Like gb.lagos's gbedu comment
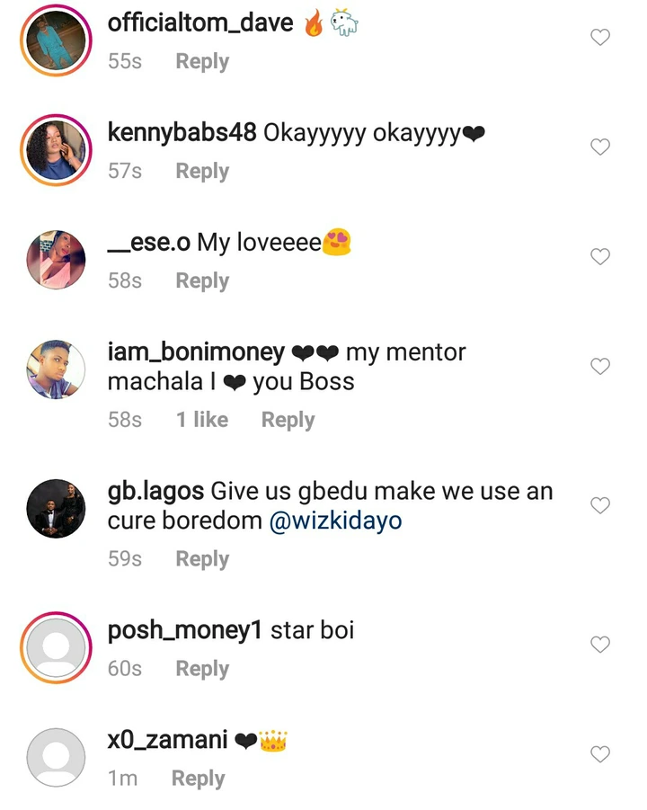Viewport: 647px width, 810px height. (599, 505)
